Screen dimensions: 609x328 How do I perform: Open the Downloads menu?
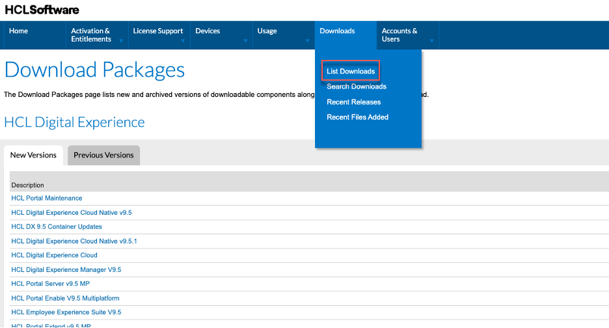(337, 31)
